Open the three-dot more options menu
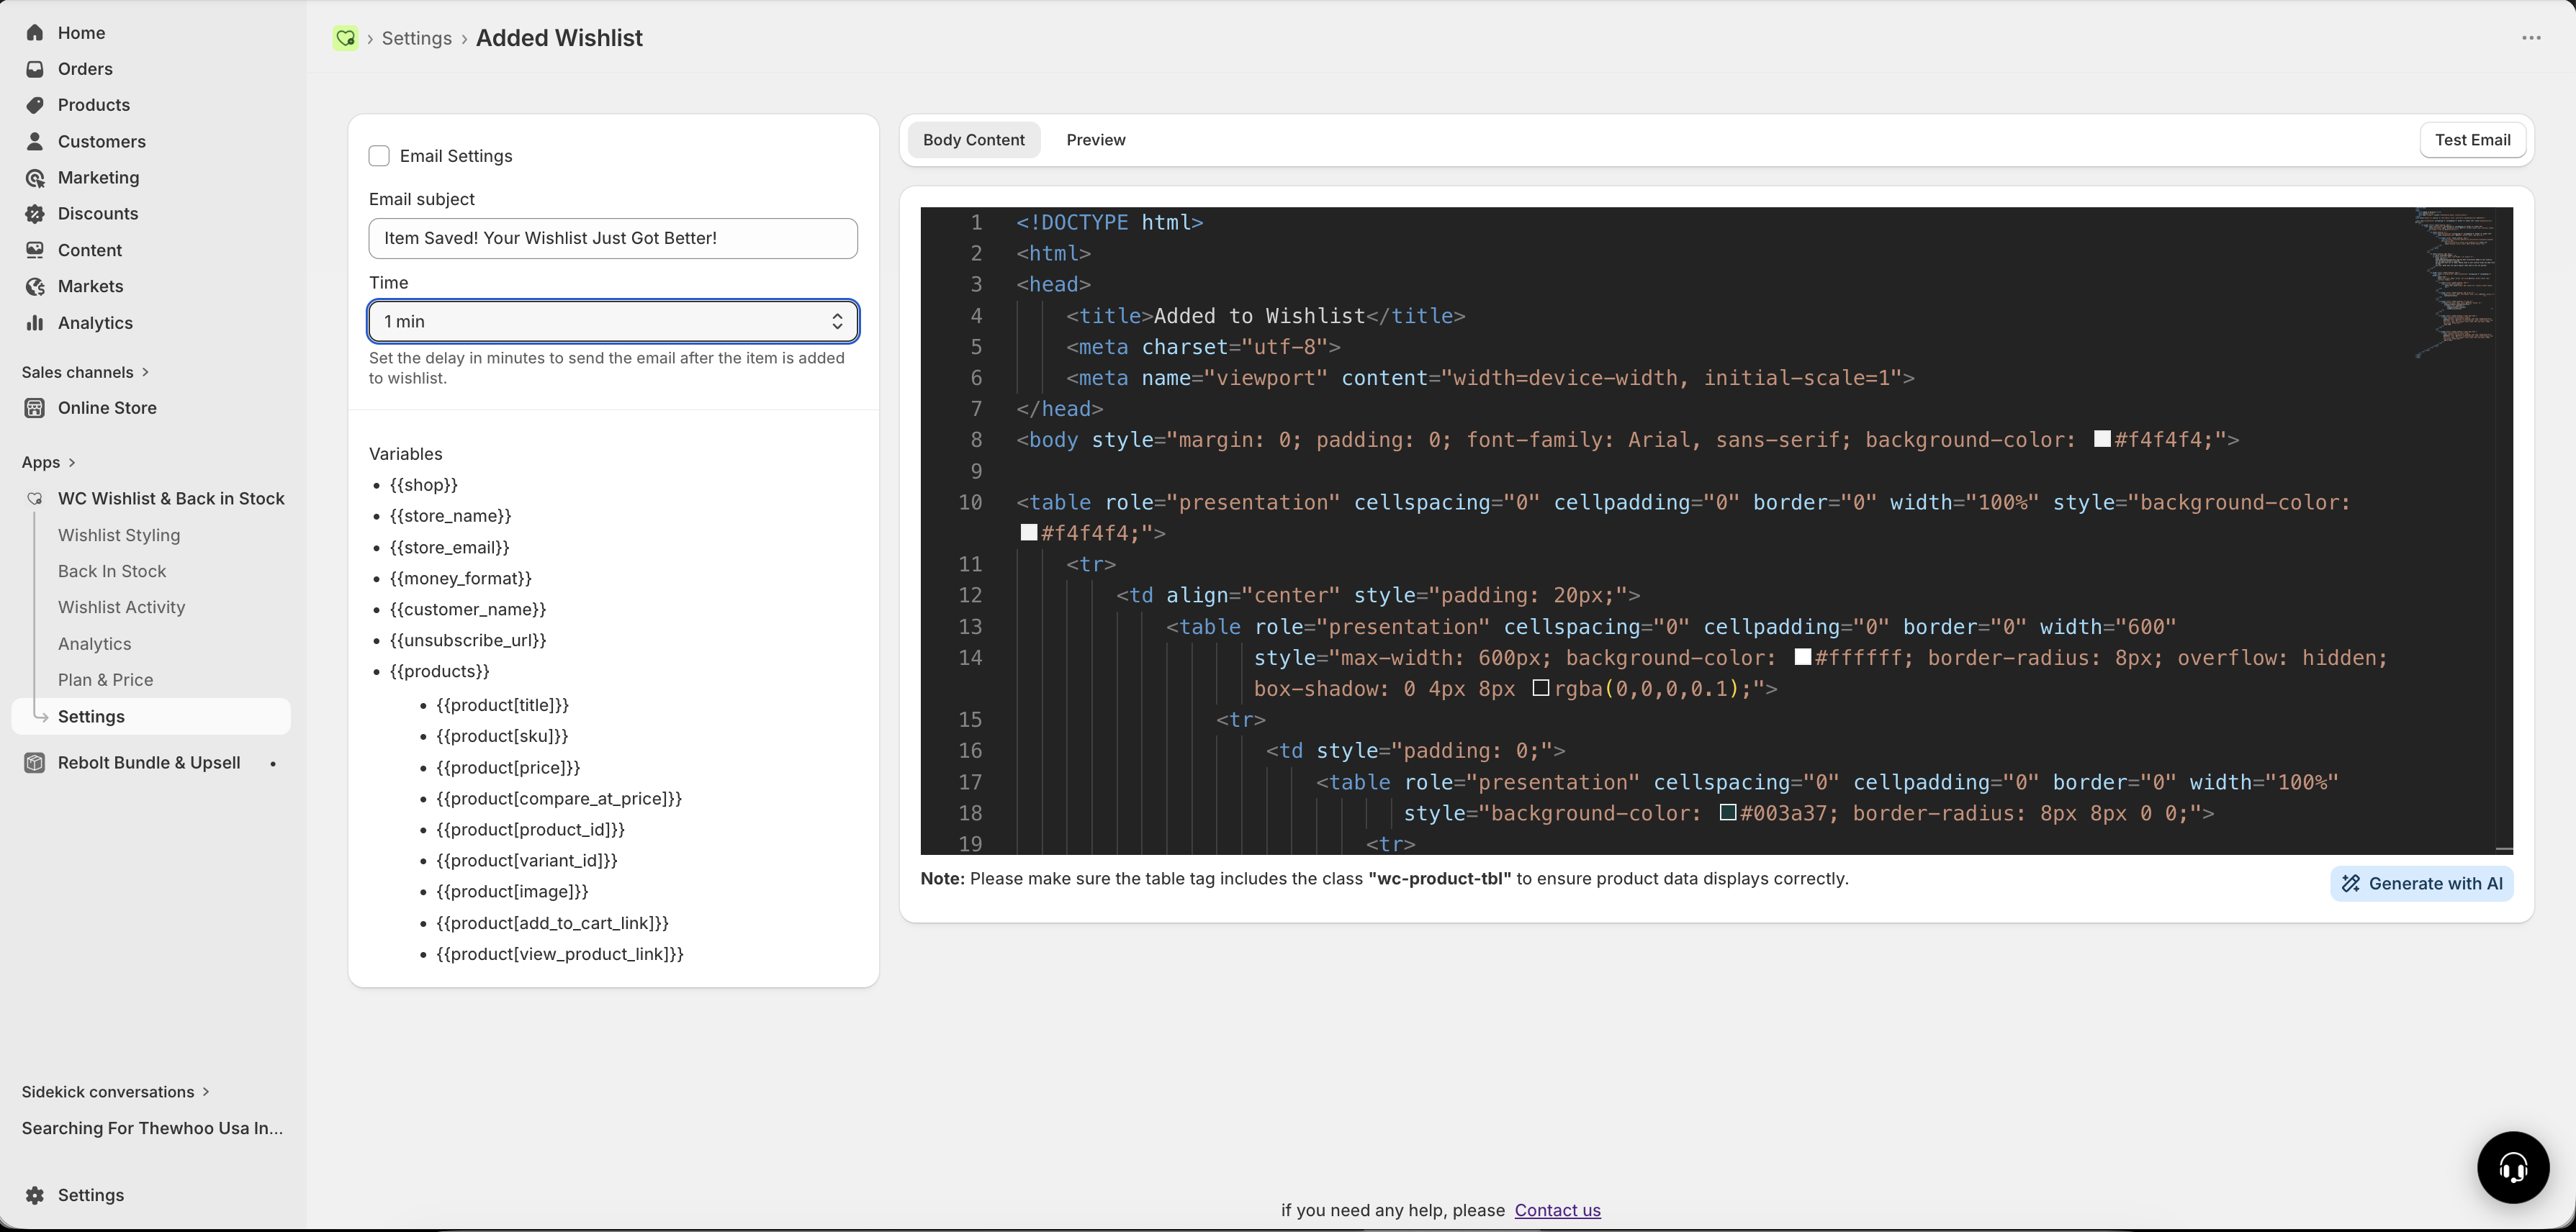Screen dimensions: 2576x1232 coord(2531,38)
